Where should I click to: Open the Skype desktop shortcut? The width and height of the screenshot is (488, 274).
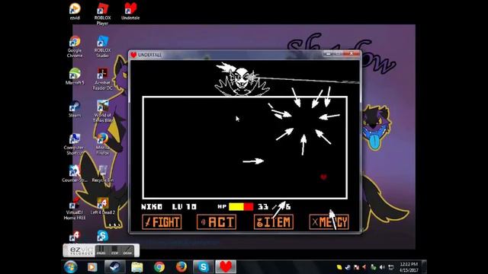click(102, 236)
